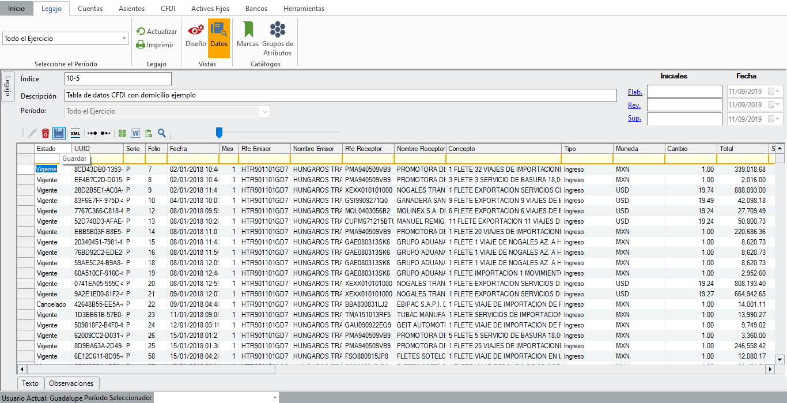Screen dimensions: 787x403
Task: Click the green grid icon in toolbar
Action: coord(122,133)
